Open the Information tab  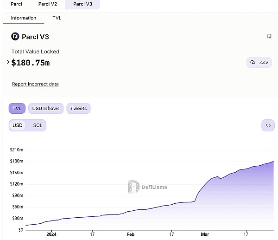(x=24, y=18)
